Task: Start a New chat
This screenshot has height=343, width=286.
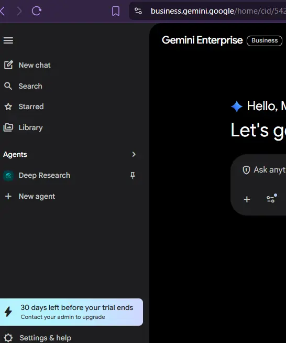Action: (x=35, y=65)
